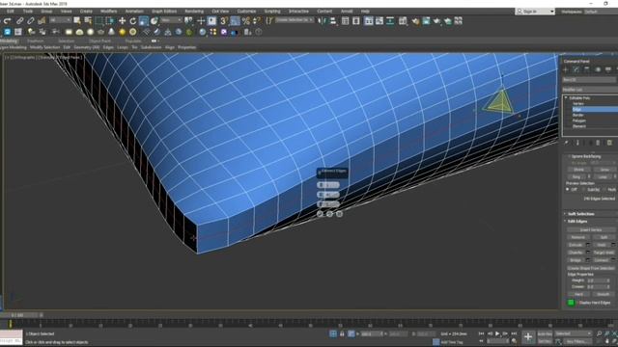The height and width of the screenshot is (347, 618).
Task: Toggle the Percent Snap icon
Action: point(246,21)
